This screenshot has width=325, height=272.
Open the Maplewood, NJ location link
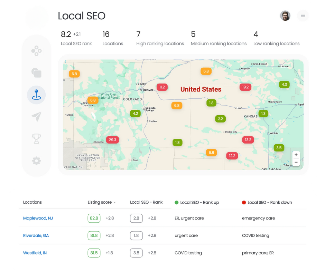point(38,218)
